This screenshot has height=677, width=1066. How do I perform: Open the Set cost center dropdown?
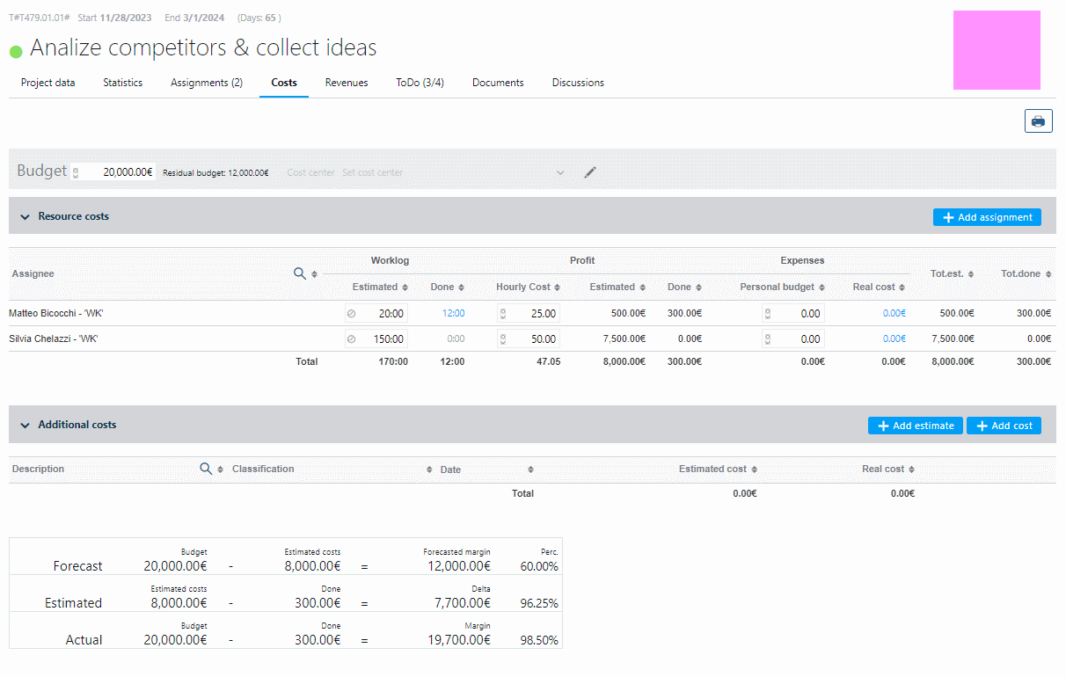559,172
